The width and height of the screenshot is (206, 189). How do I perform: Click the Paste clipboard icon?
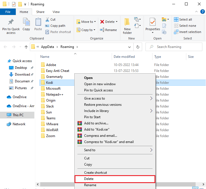38,22
